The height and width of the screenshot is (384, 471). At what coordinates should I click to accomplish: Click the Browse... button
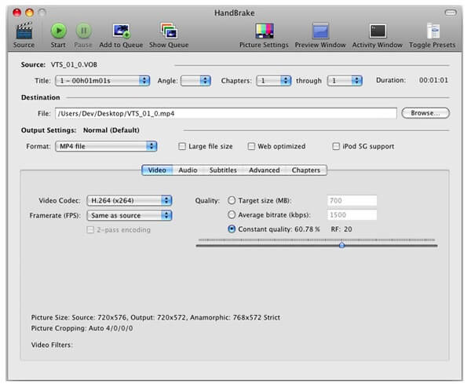(x=425, y=113)
